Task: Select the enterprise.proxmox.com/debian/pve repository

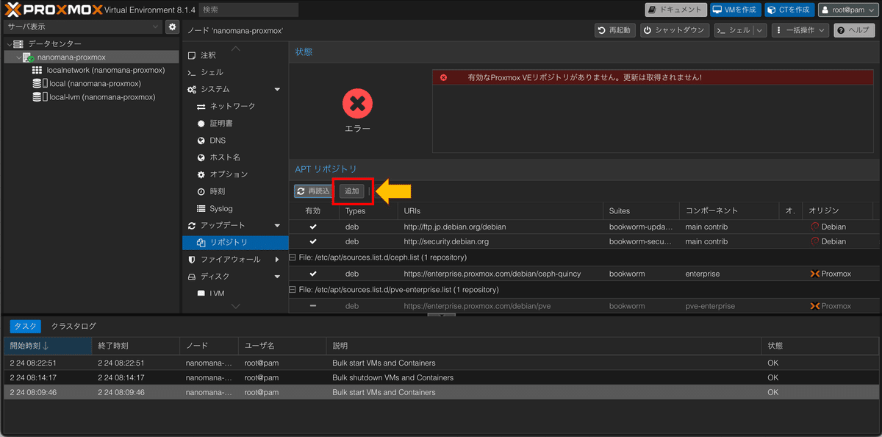Action: pyautogui.click(x=584, y=305)
